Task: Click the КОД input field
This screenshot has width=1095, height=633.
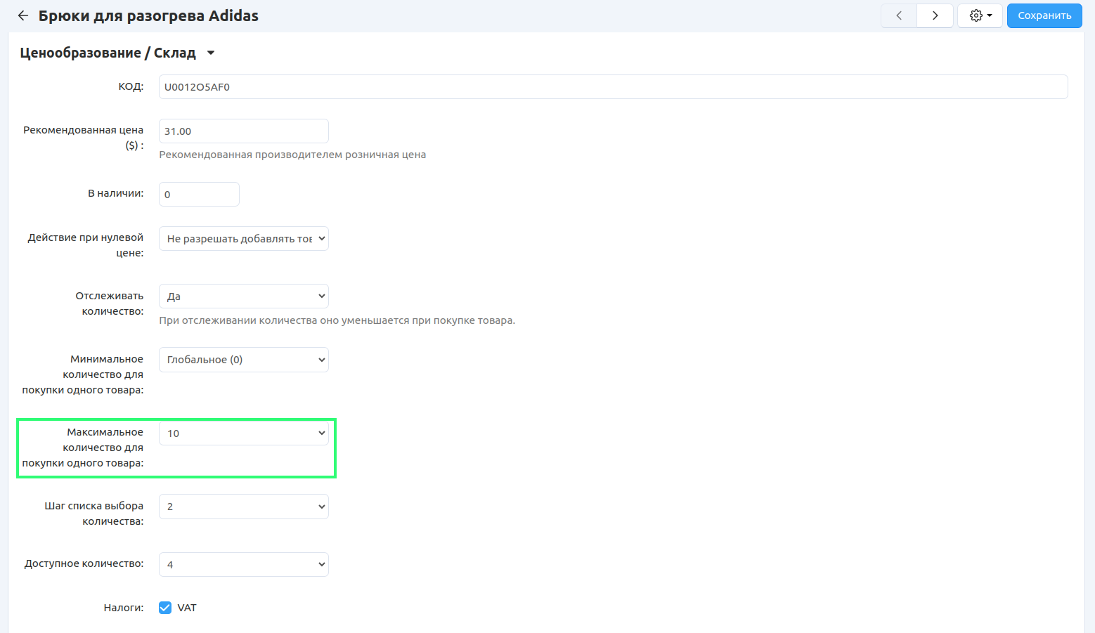Action: 613,87
